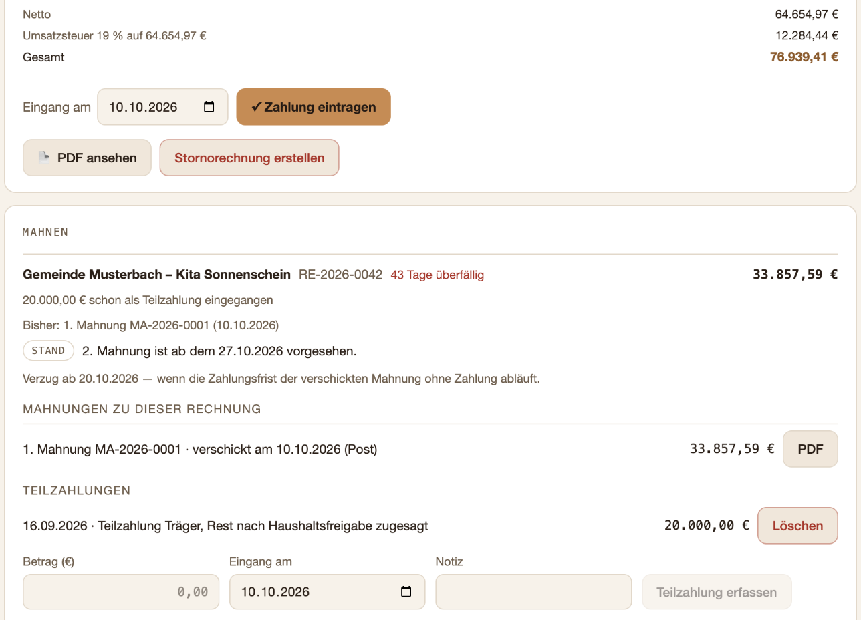Open calendar picker icon in top Eingang am field

point(209,107)
